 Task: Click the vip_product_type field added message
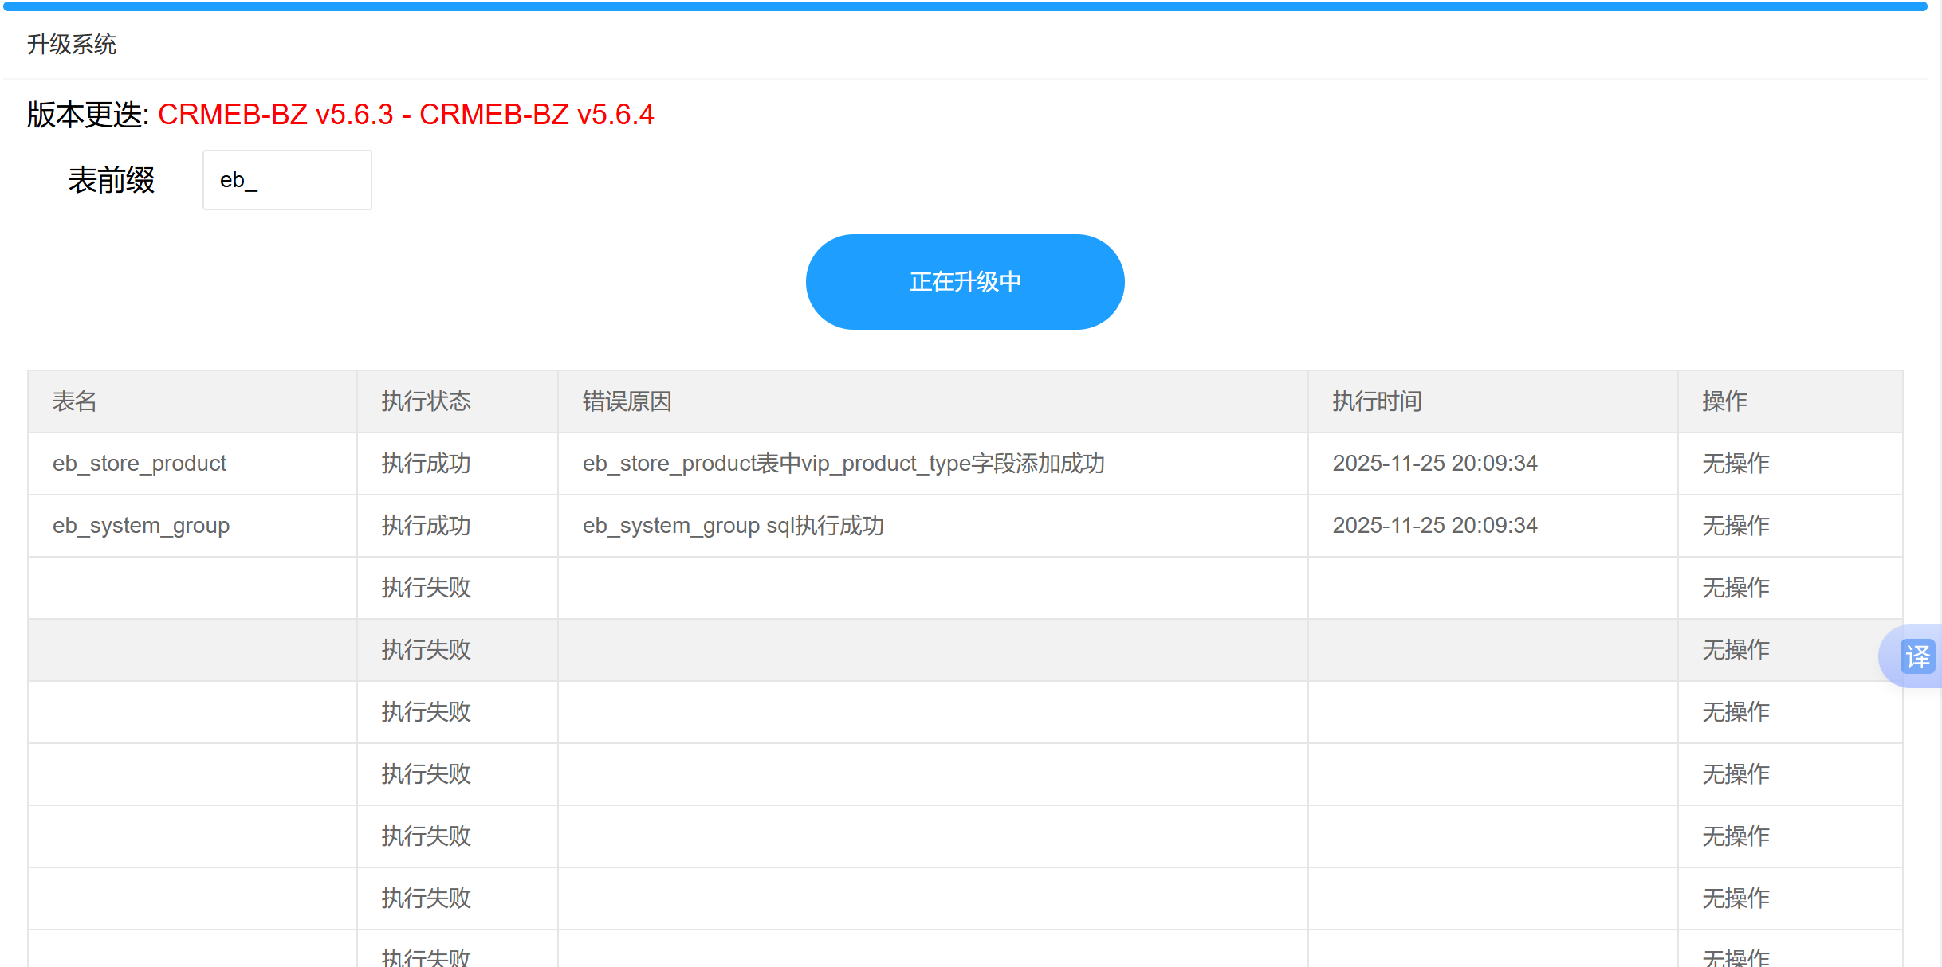point(843,464)
